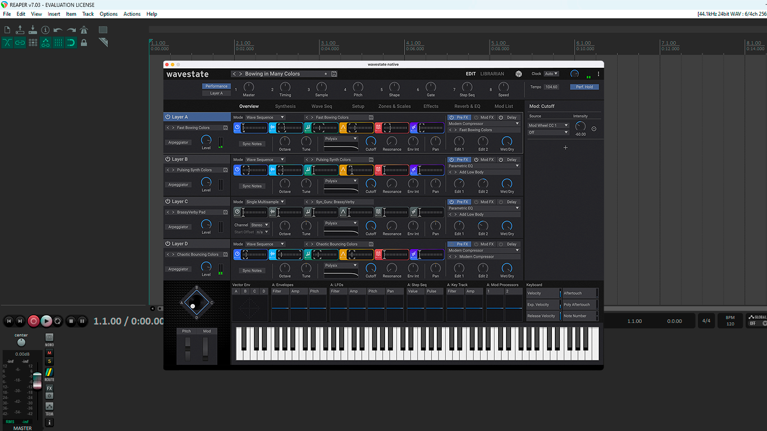Switch to the Synthesis tab
Image resolution: width=767 pixels, height=431 pixels.
[x=285, y=106]
